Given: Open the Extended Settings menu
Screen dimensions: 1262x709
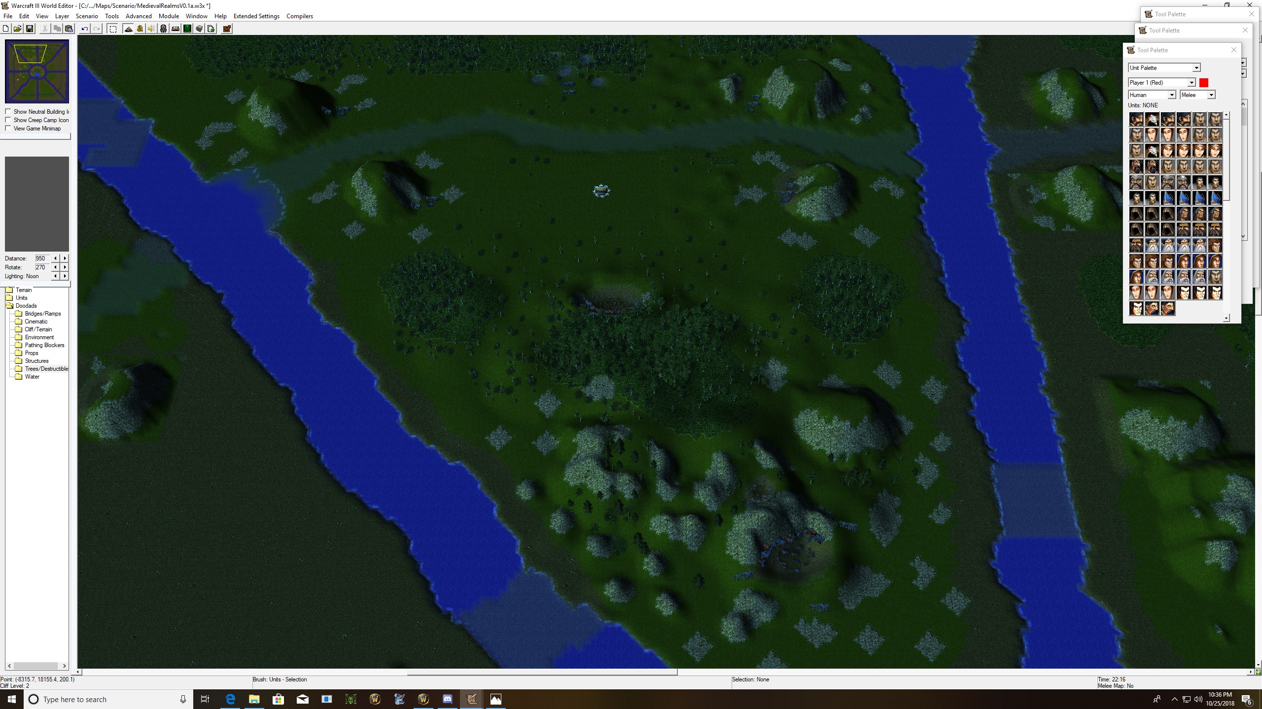Looking at the screenshot, I should point(256,16).
